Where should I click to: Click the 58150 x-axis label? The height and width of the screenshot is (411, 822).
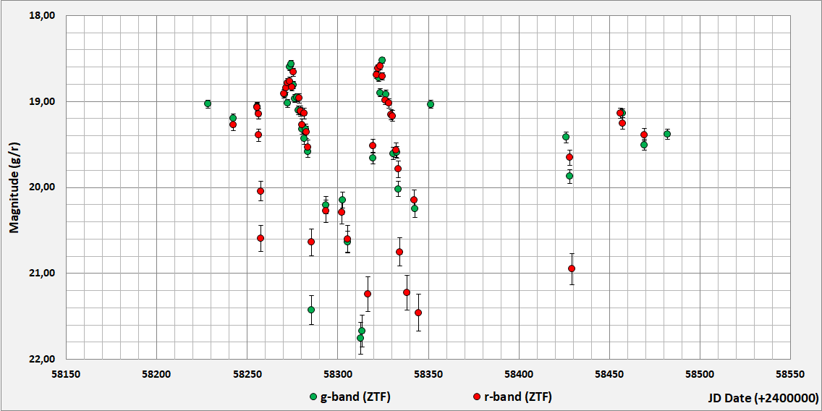[x=67, y=374]
